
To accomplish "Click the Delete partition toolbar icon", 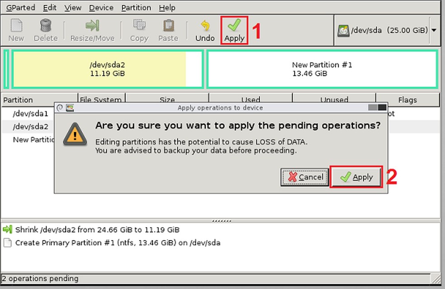I will pos(45,30).
